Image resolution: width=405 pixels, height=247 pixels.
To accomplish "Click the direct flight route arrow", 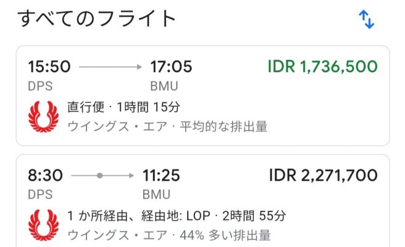I will click(x=111, y=67).
